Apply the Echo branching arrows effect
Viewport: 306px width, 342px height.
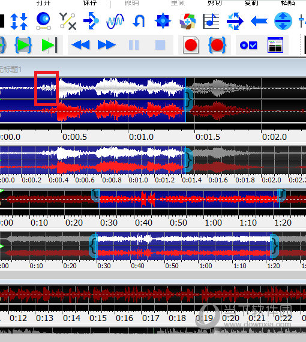tap(91, 21)
